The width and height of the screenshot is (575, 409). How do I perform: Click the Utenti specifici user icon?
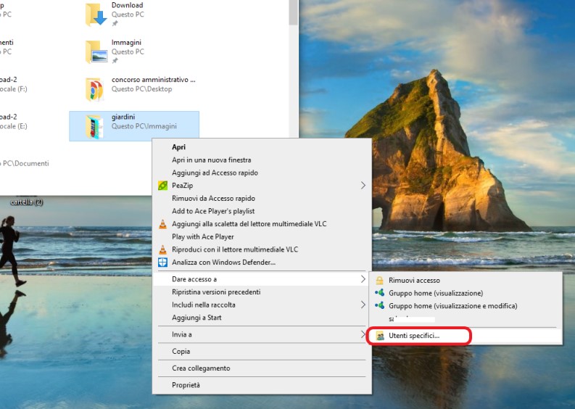point(379,336)
